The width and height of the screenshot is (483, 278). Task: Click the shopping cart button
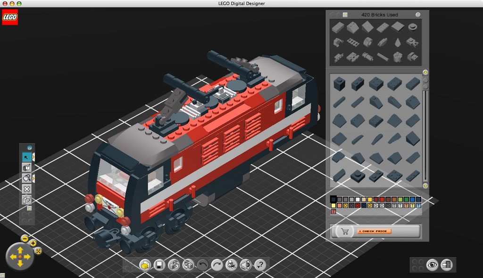pyautogui.click(x=345, y=231)
